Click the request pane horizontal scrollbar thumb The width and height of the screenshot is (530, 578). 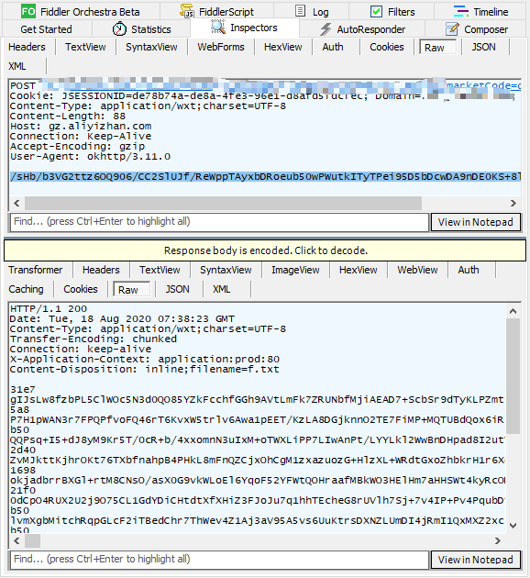pyautogui.click(x=223, y=203)
